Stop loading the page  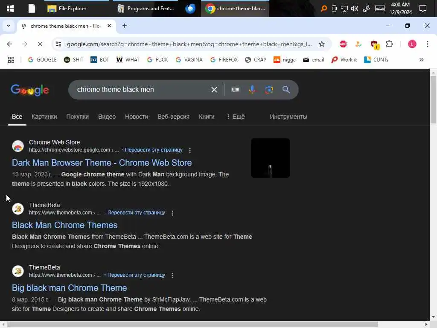[x=40, y=44]
